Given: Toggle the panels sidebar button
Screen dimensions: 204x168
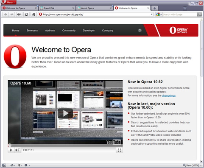Looking at the screenshot, I should (x=4, y=165).
